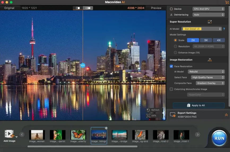Click the 54% zoom value

154,116
